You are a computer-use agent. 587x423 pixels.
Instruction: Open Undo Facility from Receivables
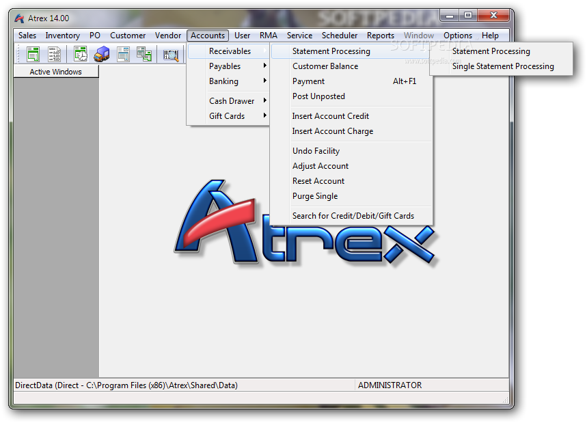351,150
